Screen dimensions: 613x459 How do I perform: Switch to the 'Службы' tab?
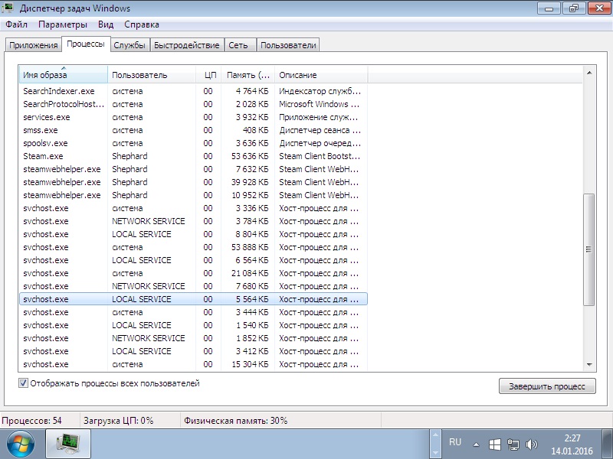pos(129,45)
